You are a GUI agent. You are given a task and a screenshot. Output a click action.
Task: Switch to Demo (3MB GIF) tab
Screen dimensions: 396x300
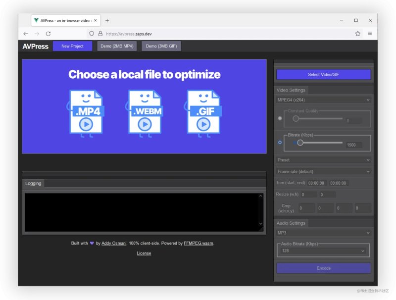161,46
